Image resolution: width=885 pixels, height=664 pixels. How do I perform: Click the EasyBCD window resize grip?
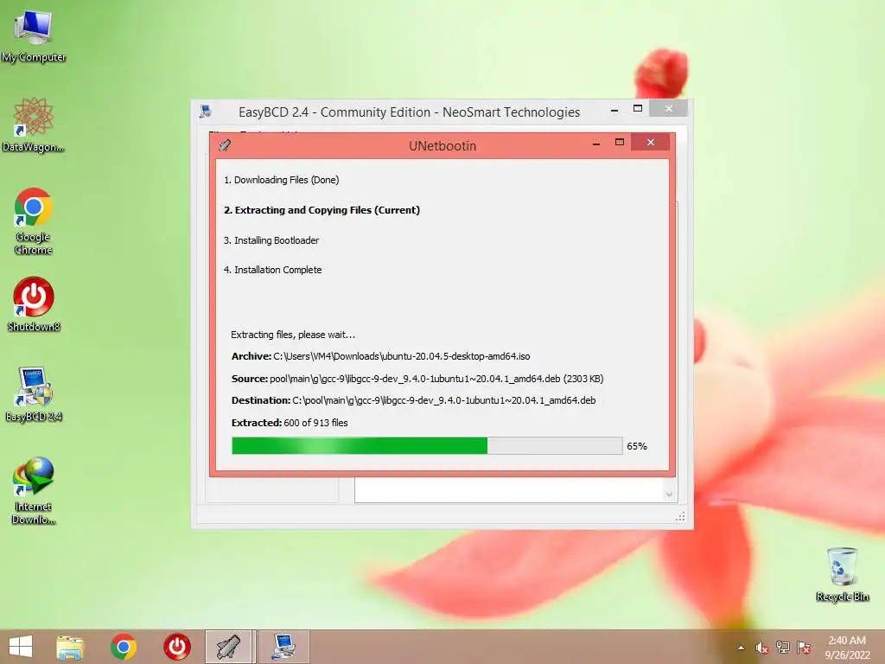coord(681,517)
